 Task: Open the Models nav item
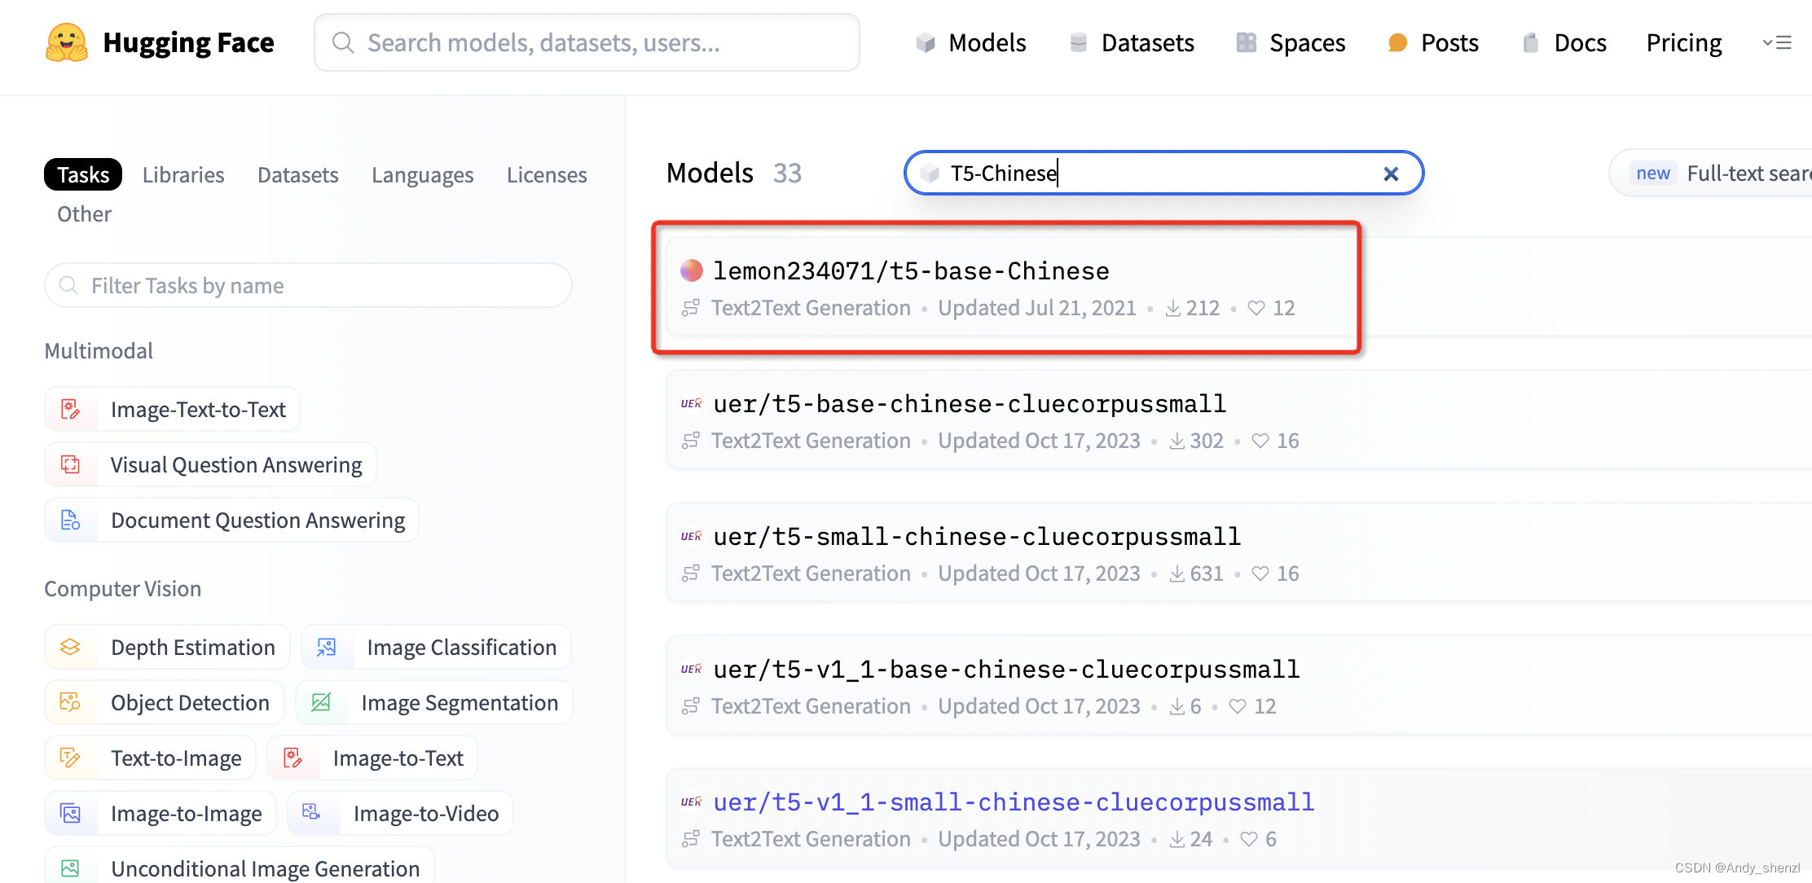pos(970,42)
